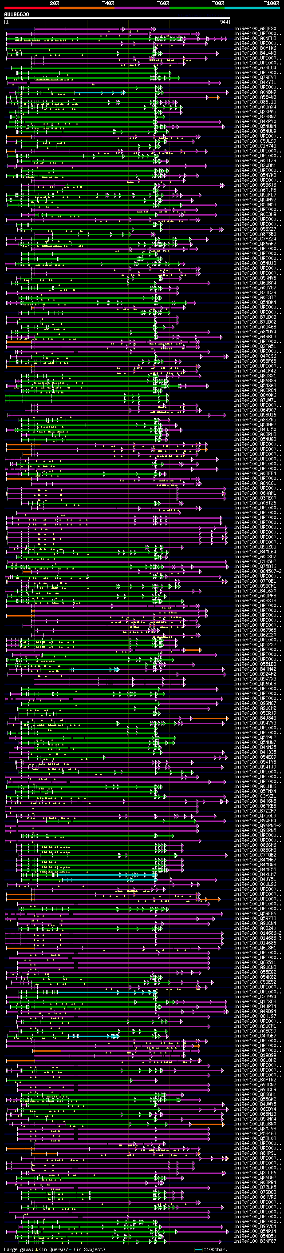Choose the UniRef100_B5DW53 hit label

click(x=255, y=205)
